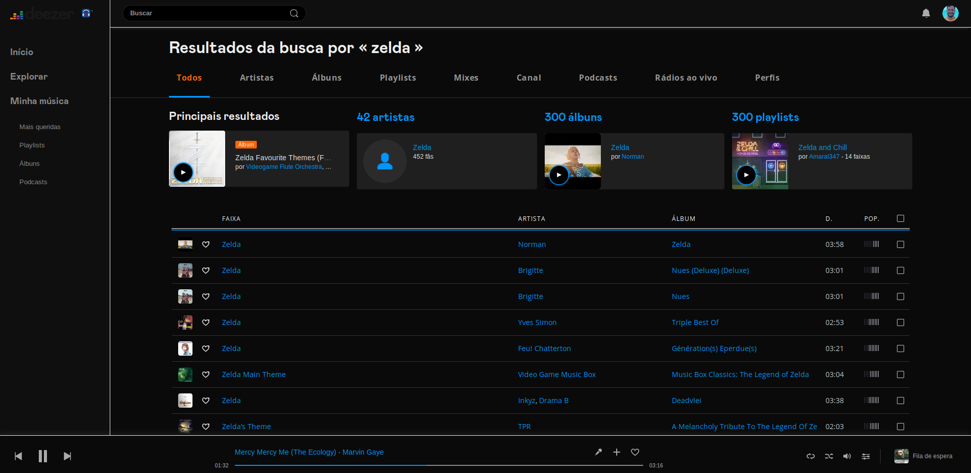Viewport: 971px width, 473px height.
Task: Favorite the Zelda's Theme track by TPR
Action: pos(206,427)
